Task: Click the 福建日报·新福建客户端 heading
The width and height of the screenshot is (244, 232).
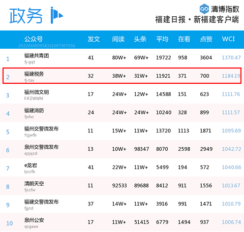Action: 197,19
